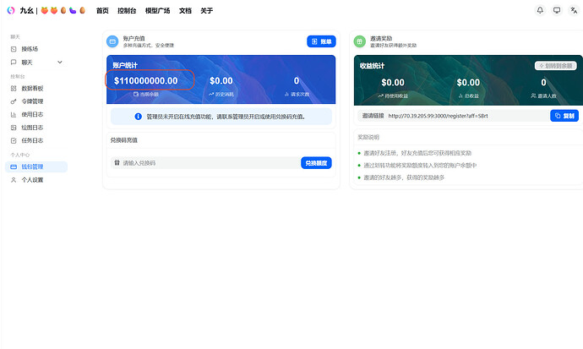Click the 兑换额度 button
583x349 pixels.
point(316,163)
